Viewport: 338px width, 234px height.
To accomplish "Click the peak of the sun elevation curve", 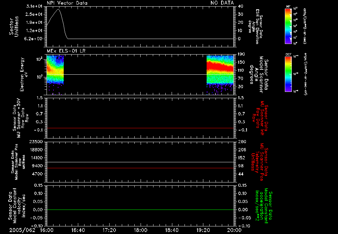I will 58,9.
